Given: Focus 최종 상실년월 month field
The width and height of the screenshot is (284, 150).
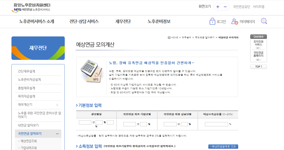Looking at the screenshot, I should pyautogui.click(x=184, y=124).
